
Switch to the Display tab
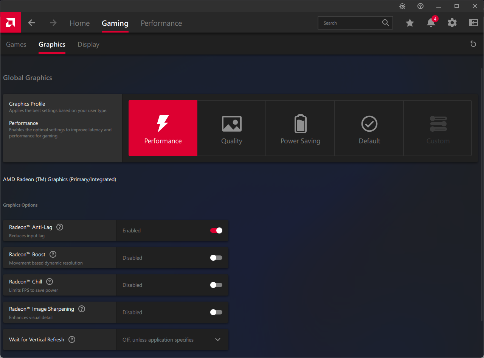click(x=88, y=44)
